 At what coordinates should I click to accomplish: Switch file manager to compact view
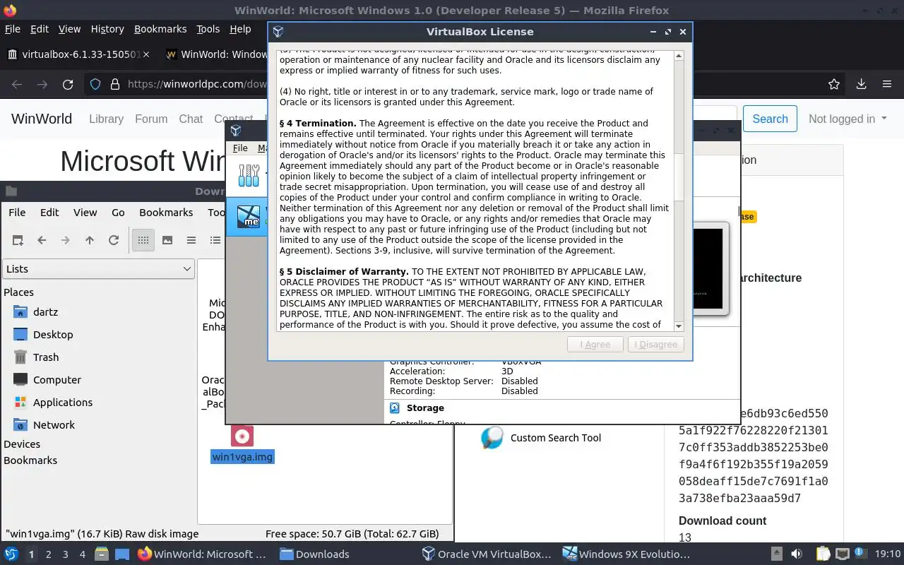[191, 240]
